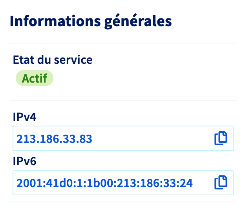Click the 213.186.33.83 address text

point(54,139)
